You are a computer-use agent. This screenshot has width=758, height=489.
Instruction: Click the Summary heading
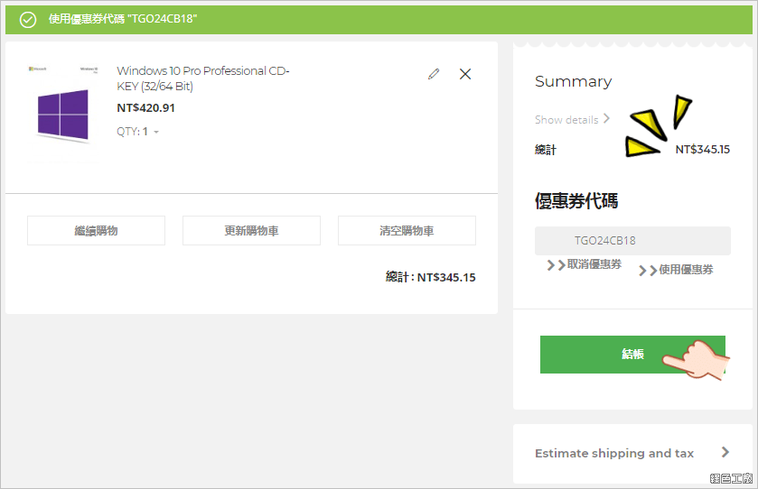coord(574,81)
